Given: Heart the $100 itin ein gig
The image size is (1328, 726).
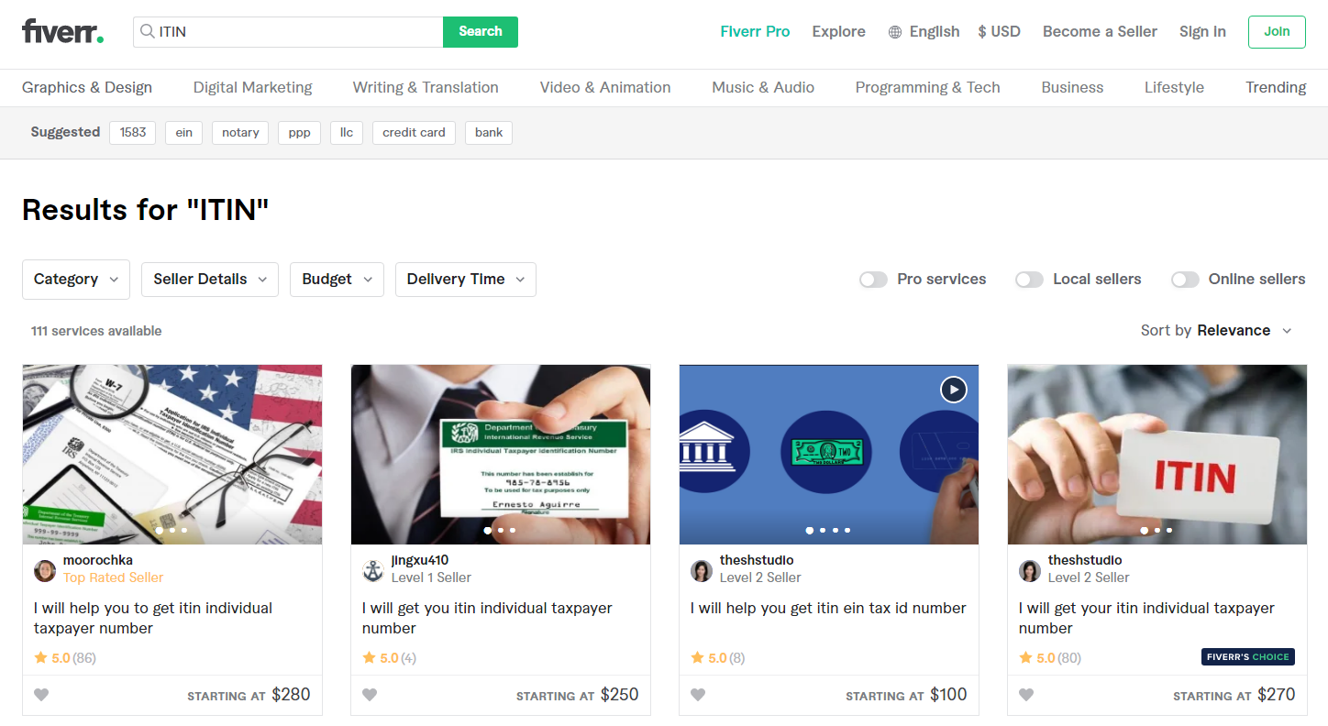Looking at the screenshot, I should [x=698, y=695].
